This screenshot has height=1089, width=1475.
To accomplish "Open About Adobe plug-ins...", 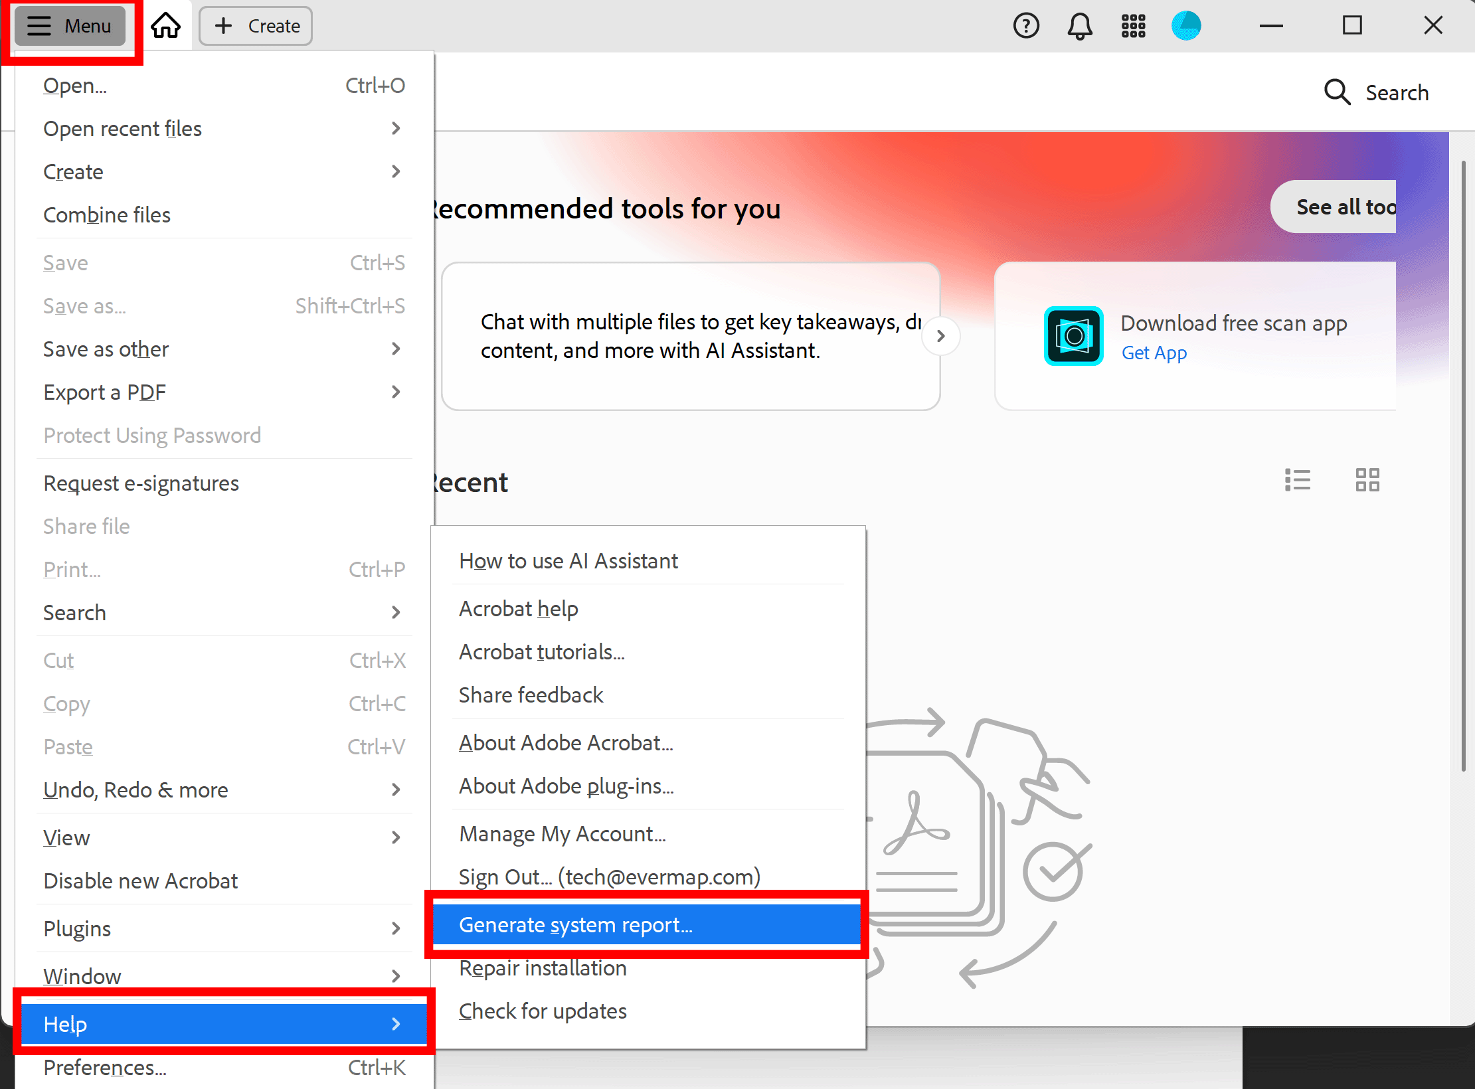I will coord(648,786).
